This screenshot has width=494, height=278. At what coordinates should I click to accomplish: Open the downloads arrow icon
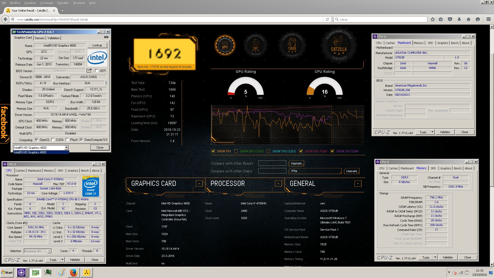(x=459, y=19)
